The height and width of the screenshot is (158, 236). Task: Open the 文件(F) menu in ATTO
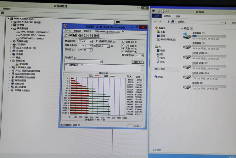(x=67, y=31)
